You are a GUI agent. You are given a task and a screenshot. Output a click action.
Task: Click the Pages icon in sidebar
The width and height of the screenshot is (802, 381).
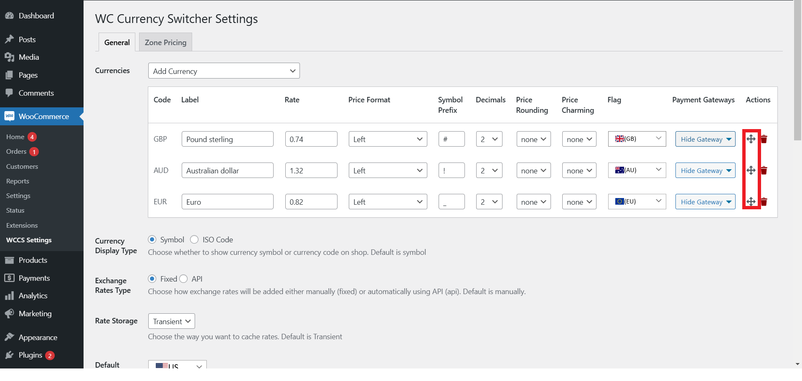(9, 75)
